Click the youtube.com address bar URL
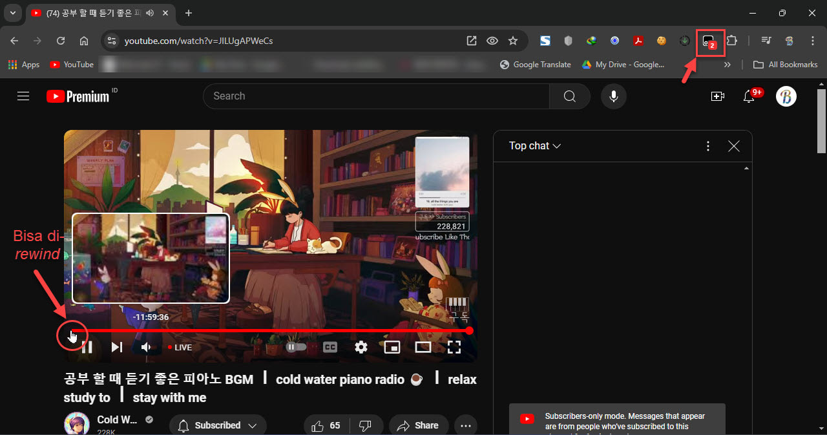 [x=198, y=41]
